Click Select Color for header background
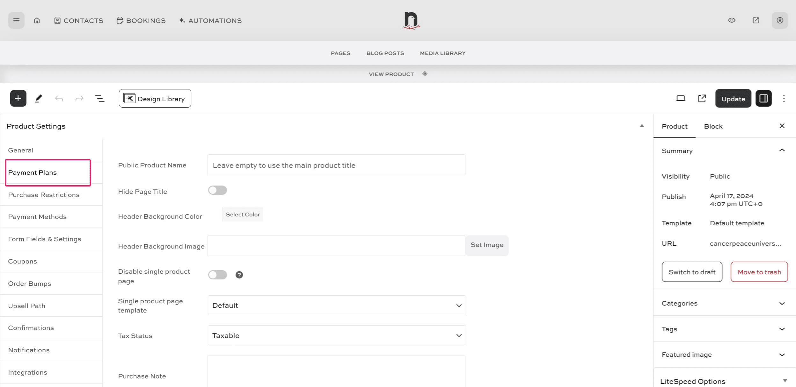Image resolution: width=796 pixels, height=387 pixels. pyautogui.click(x=243, y=215)
